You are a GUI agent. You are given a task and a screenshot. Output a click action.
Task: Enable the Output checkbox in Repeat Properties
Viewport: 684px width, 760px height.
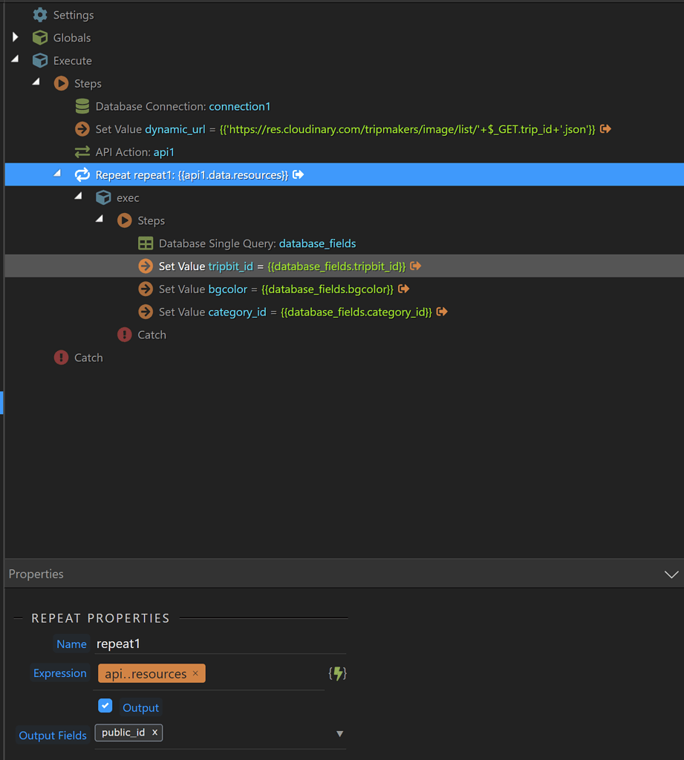[x=105, y=705]
